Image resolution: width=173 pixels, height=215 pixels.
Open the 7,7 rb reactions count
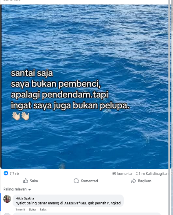14,174
